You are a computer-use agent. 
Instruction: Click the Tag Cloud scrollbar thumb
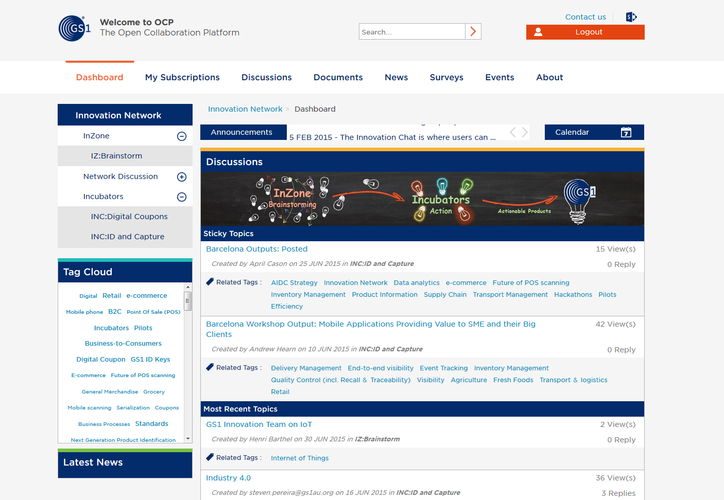tap(188, 301)
